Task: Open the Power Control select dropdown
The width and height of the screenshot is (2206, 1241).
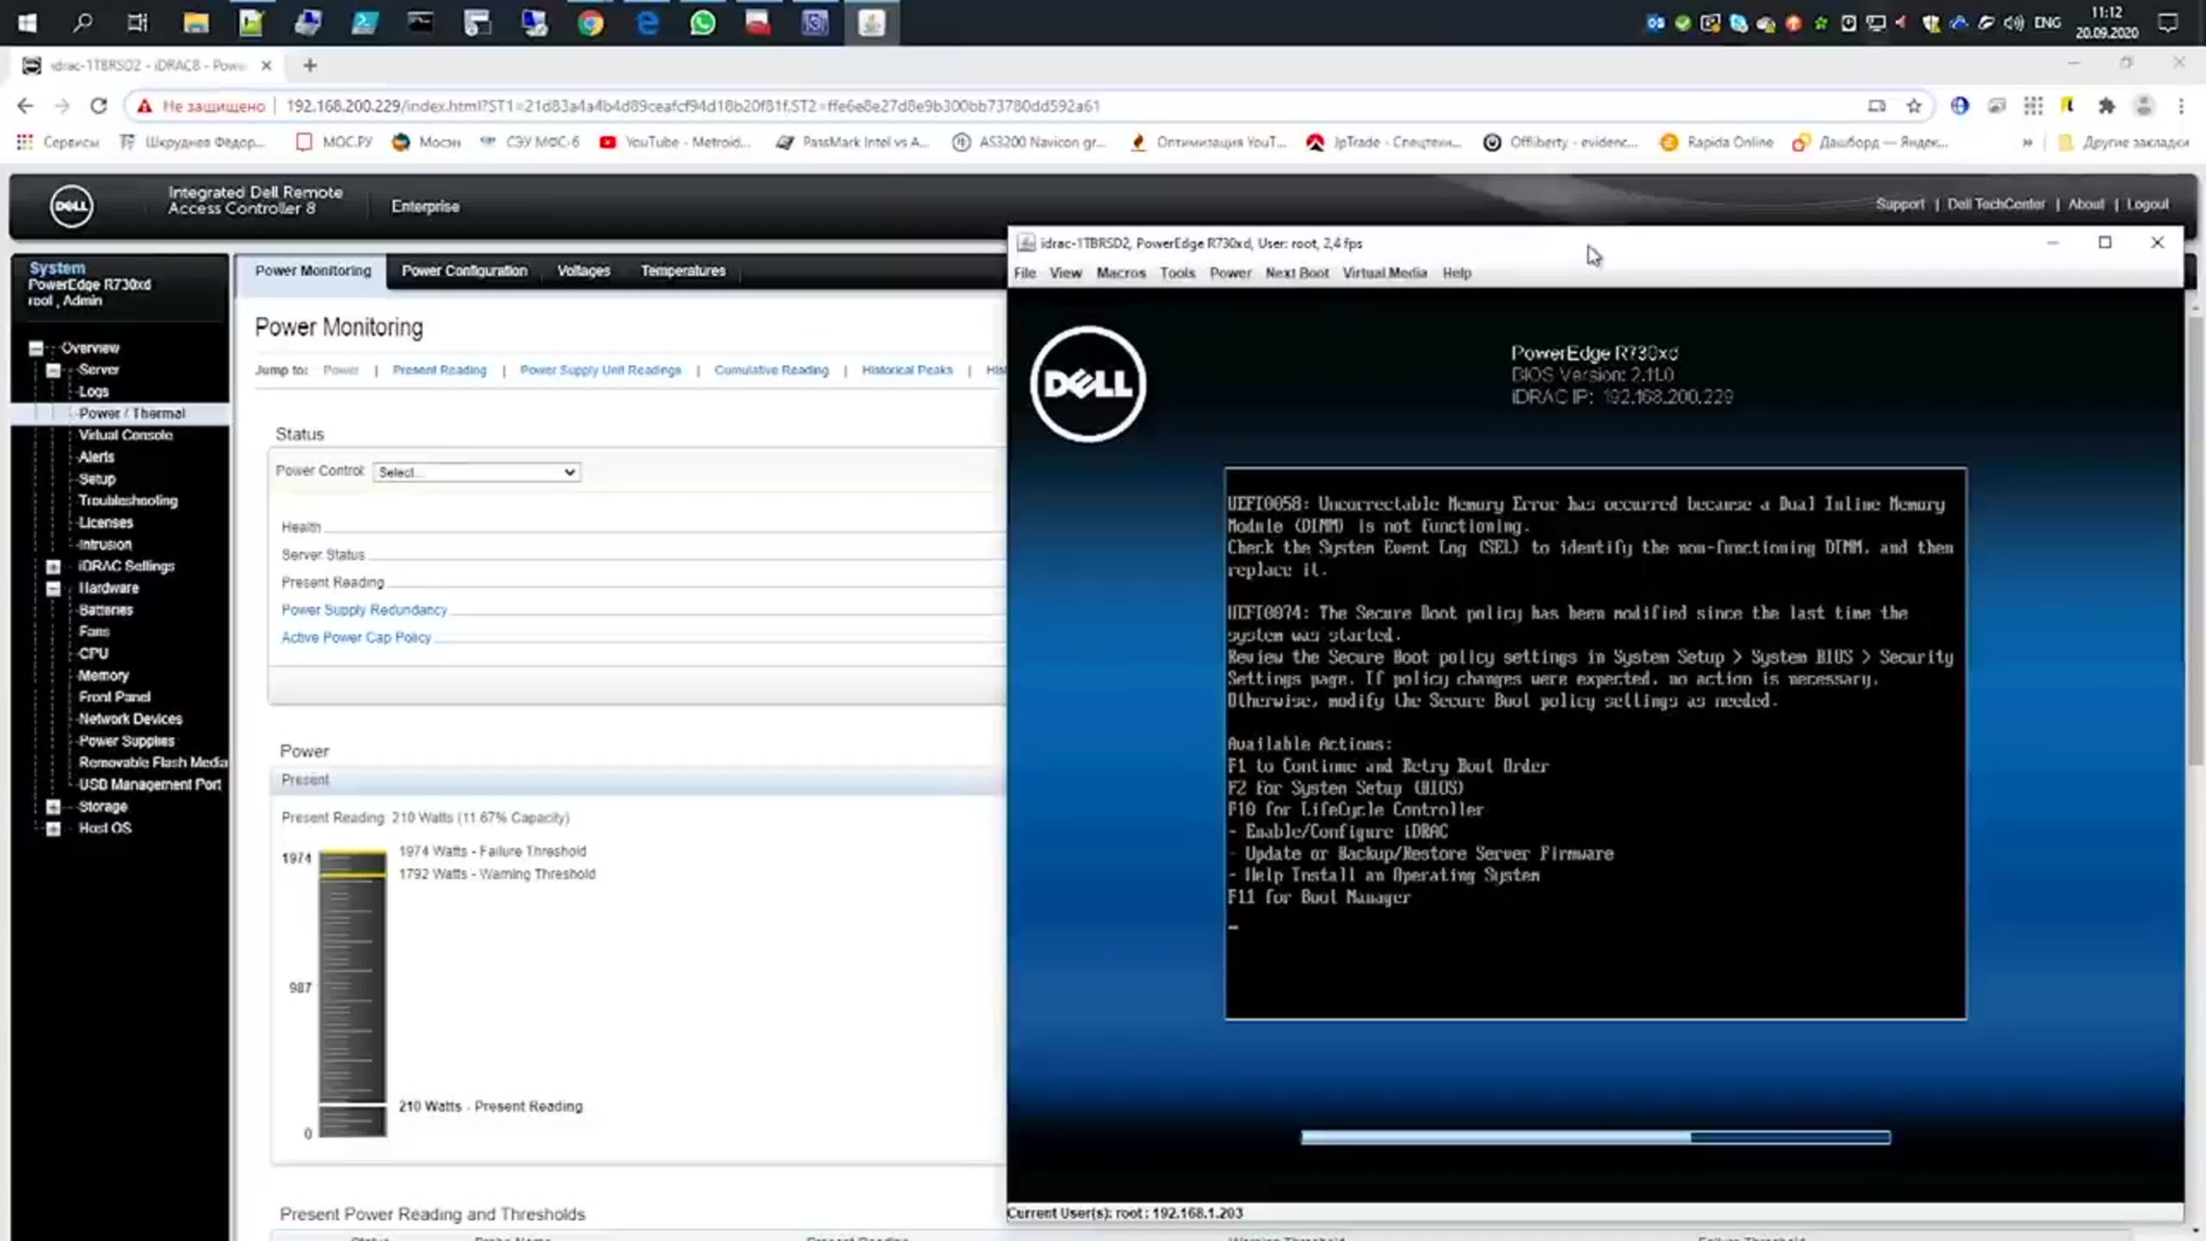Action: pyautogui.click(x=476, y=472)
